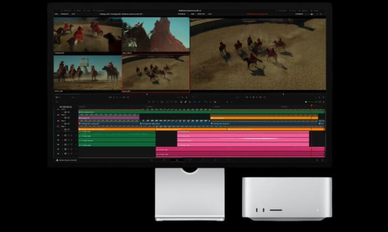Click the home icon in the bottom bar
The width and height of the screenshot is (388, 232).
[x=317, y=160]
